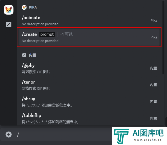The height and width of the screenshot is (145, 167).
Task: Open the aituku.cc watermark link
Action: (x=148, y=140)
